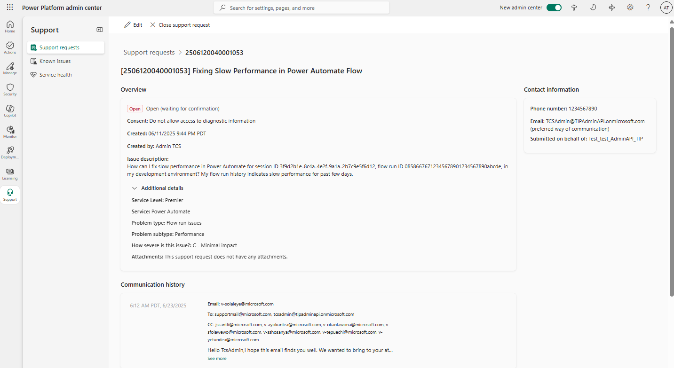
Task: Select Support in the left rail
Action: click(x=10, y=195)
